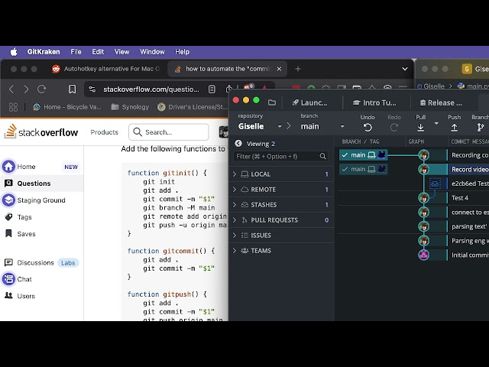489x367 pixels.
Task: Open the Driver's License bookmark
Action: (x=192, y=107)
